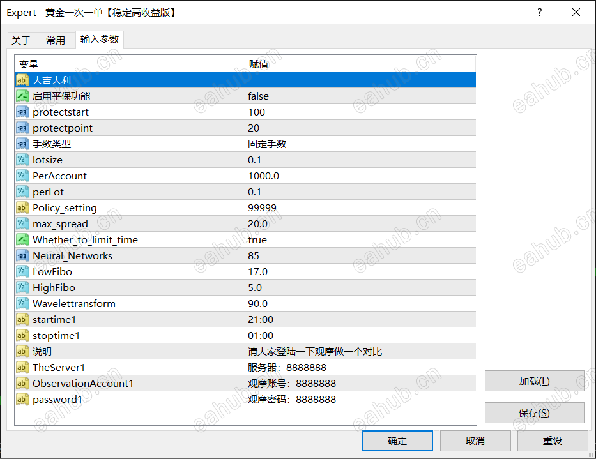Click the double icon beside Wavelettransform
Viewport: 596px width, 459px height.
point(22,304)
